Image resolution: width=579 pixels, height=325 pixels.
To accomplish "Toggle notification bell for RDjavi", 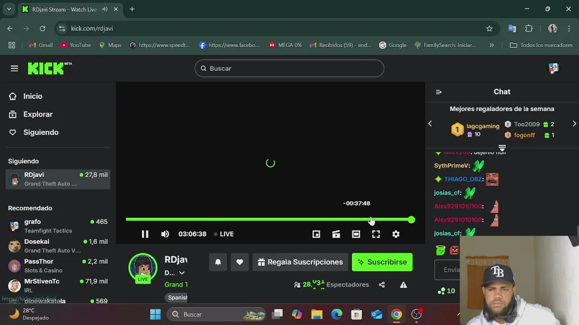I will coord(218,262).
